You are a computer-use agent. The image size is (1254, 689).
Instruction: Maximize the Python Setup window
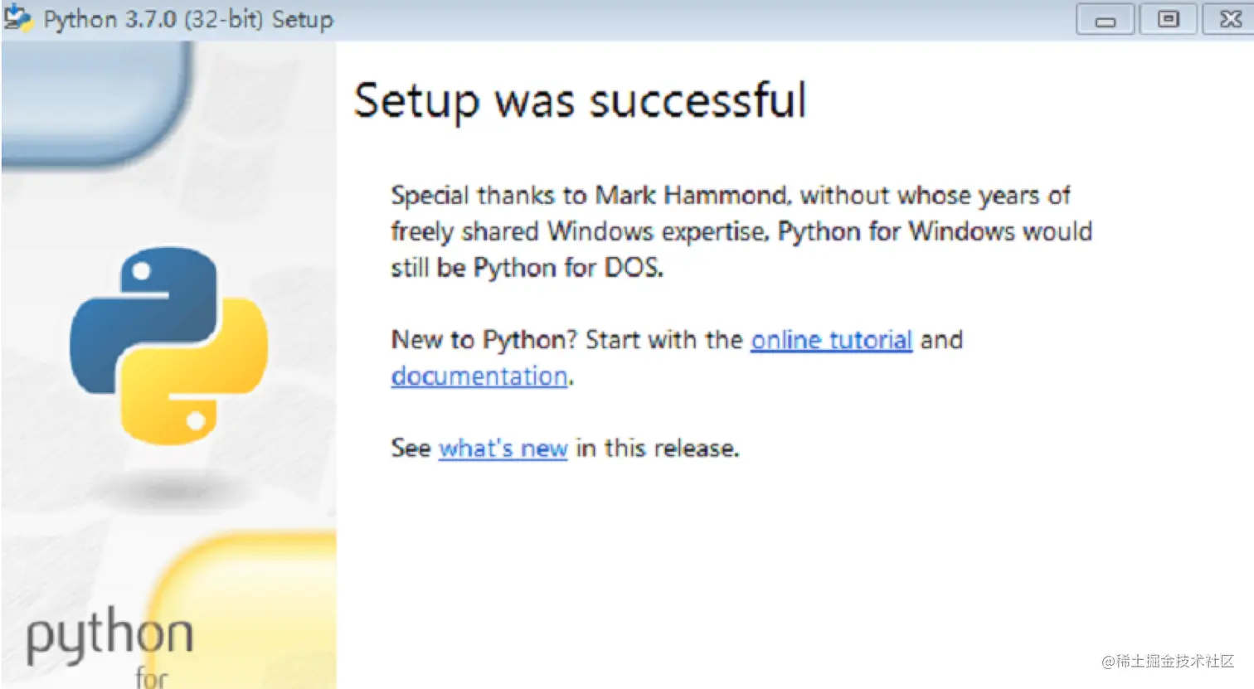1168,19
